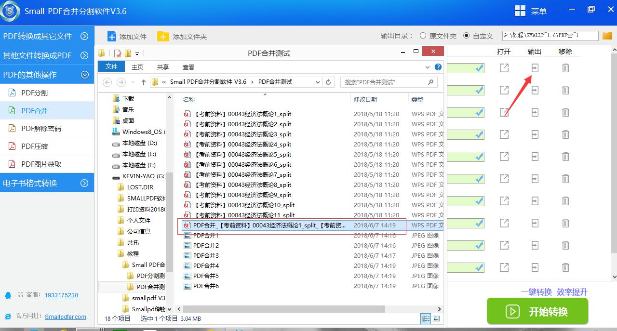Select the KEVIN-YAO (G:) drive in tree

[x=139, y=176]
